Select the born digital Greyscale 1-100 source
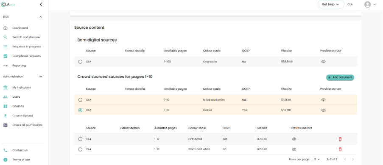The image size is (383, 165). (x=80, y=62)
